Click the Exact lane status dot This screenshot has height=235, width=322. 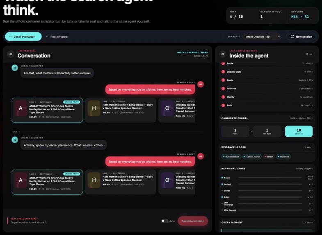(x=222, y=178)
